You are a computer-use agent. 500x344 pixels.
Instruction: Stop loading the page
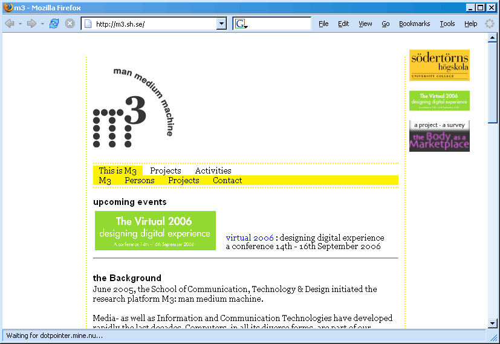point(70,24)
